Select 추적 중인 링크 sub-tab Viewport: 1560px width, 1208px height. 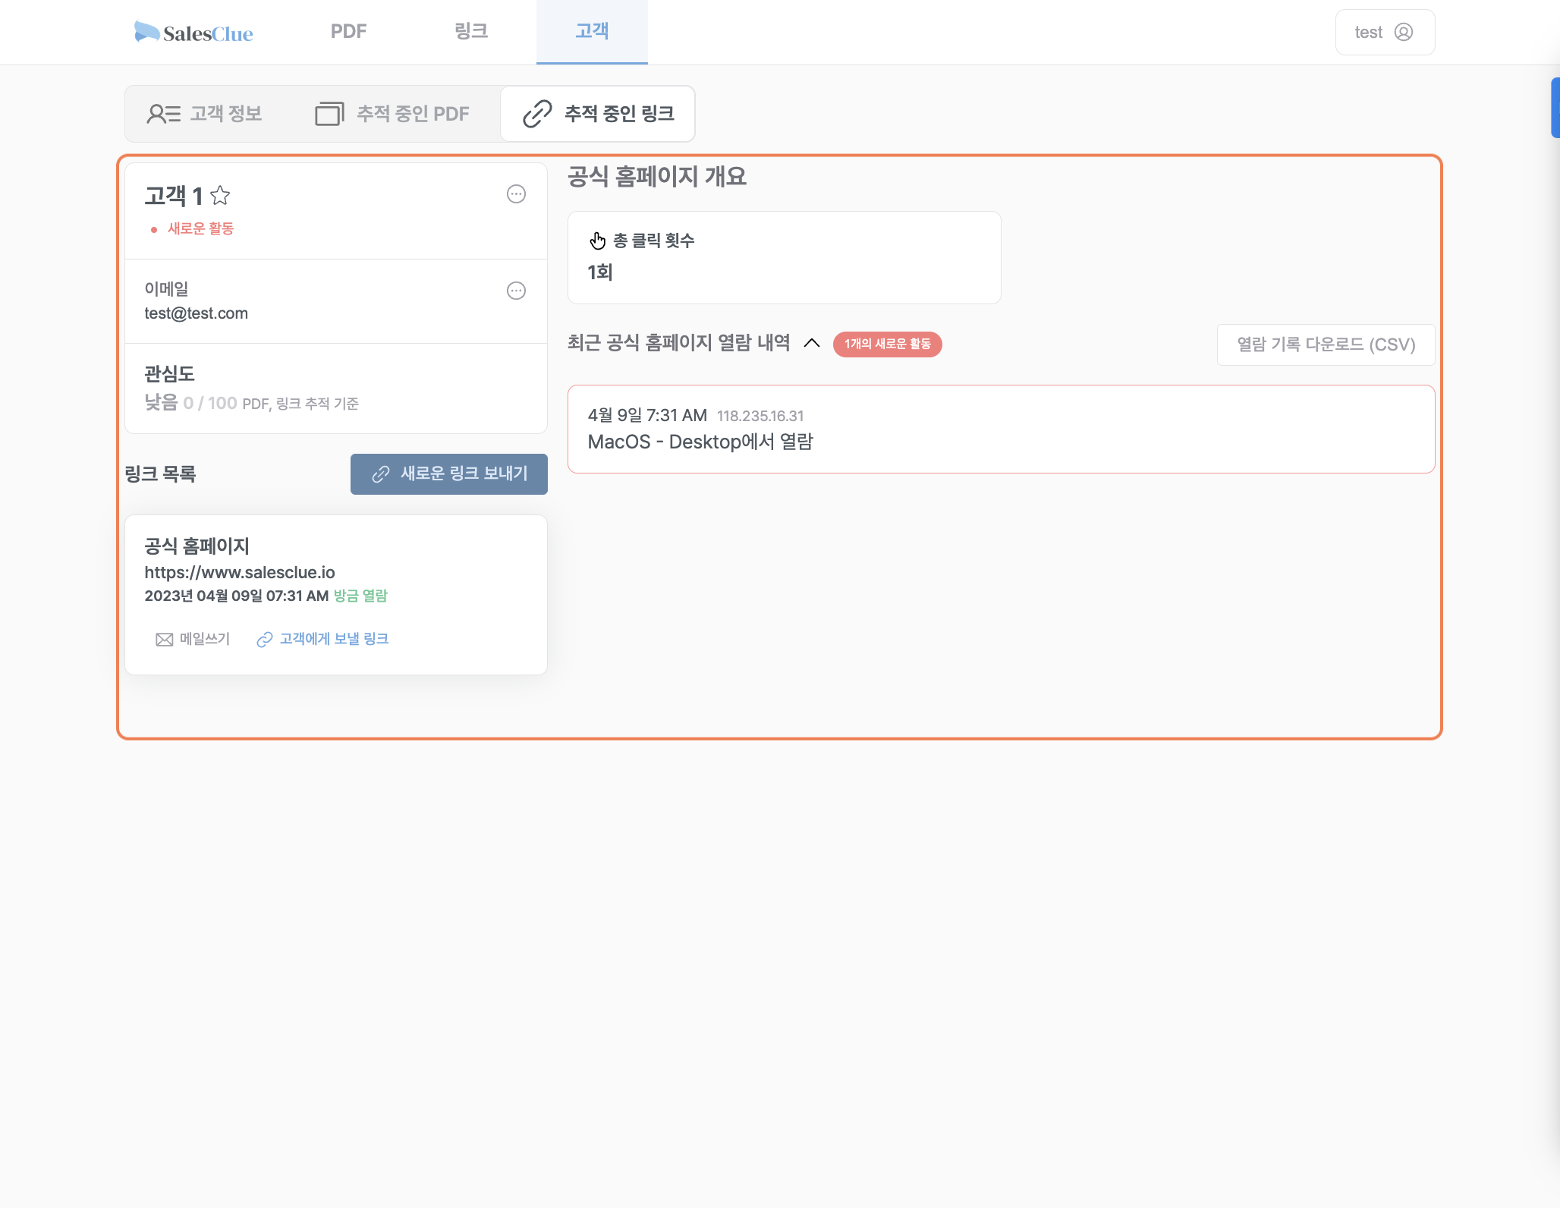[x=598, y=114]
